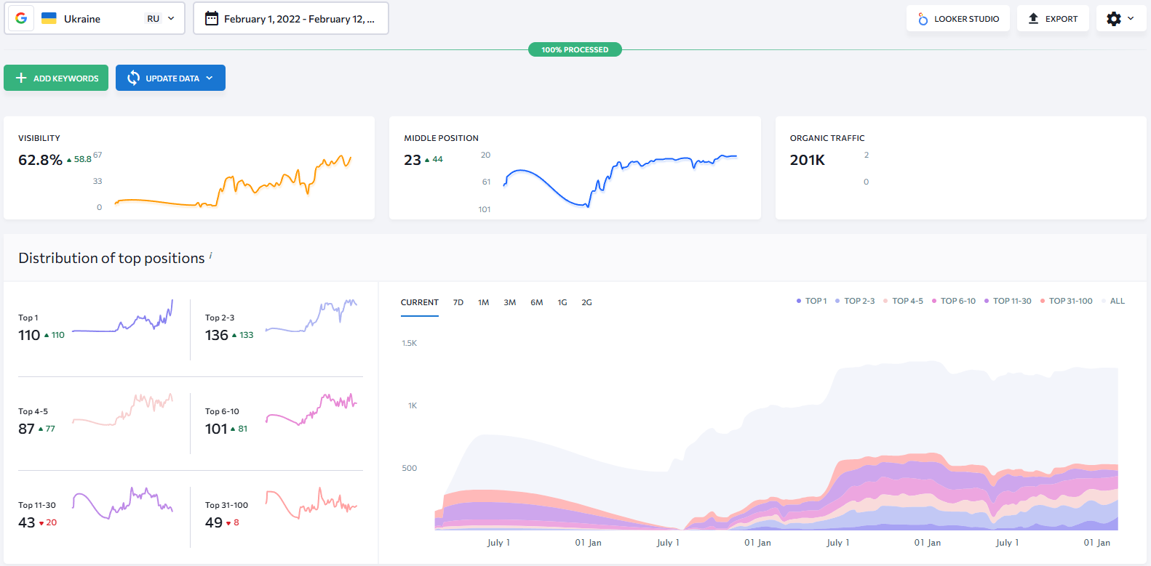1151x566 pixels.
Task: Click the Google search engine icon
Action: click(x=21, y=18)
